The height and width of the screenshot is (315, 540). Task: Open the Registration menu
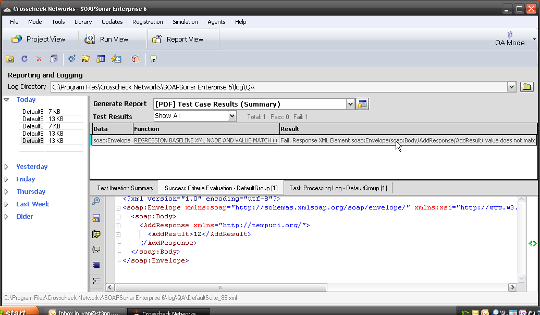point(148,22)
